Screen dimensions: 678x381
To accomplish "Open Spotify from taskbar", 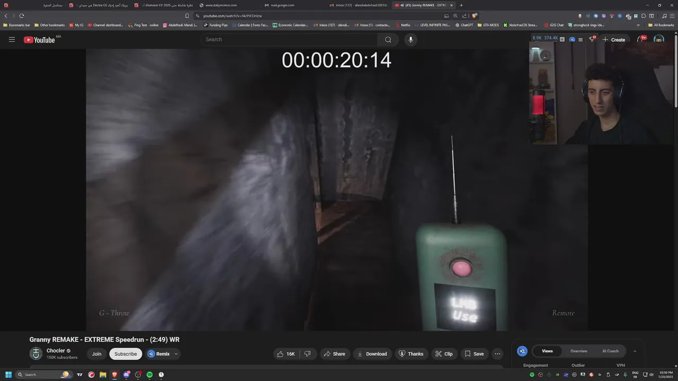I will pos(149,375).
